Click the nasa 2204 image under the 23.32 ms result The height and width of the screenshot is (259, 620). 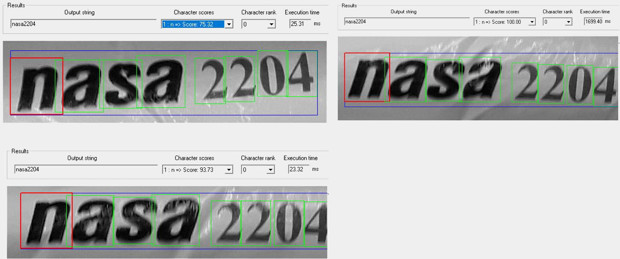[167, 222]
